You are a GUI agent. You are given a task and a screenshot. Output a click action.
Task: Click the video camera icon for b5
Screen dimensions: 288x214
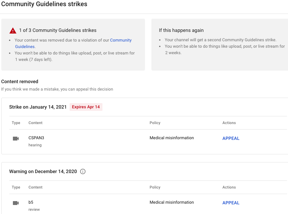tap(16, 203)
